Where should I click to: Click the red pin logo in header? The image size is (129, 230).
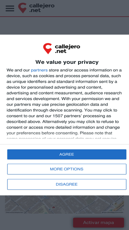22,8
